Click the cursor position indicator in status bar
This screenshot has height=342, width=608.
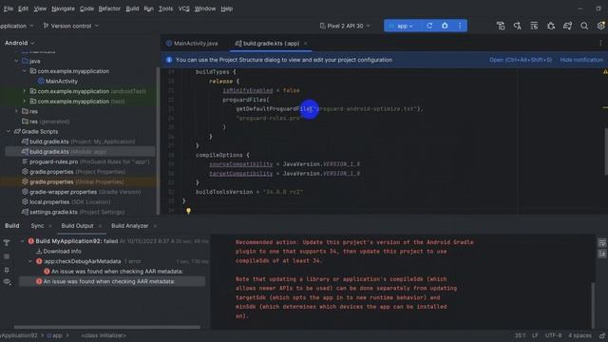(x=520, y=335)
